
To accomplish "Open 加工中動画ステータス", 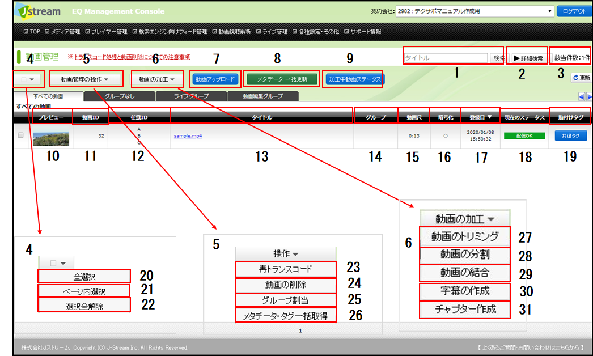I will (x=354, y=79).
